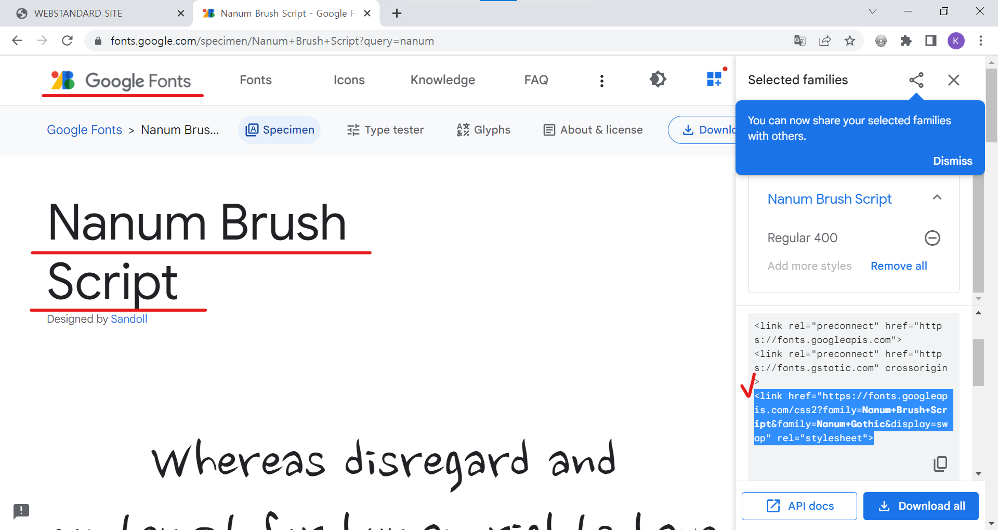Screen dimensions: 998x530
Task: Collapse the Nanum Brush Script family
Action: tap(937, 197)
